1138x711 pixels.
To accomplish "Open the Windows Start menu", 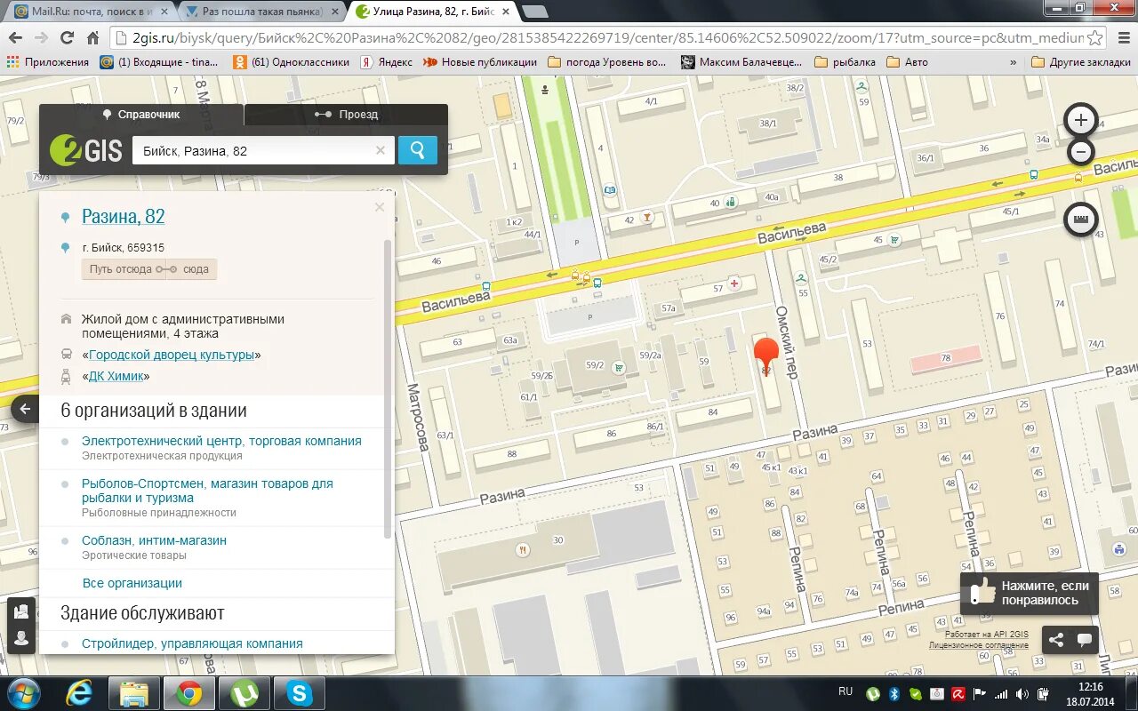I will coord(21,693).
